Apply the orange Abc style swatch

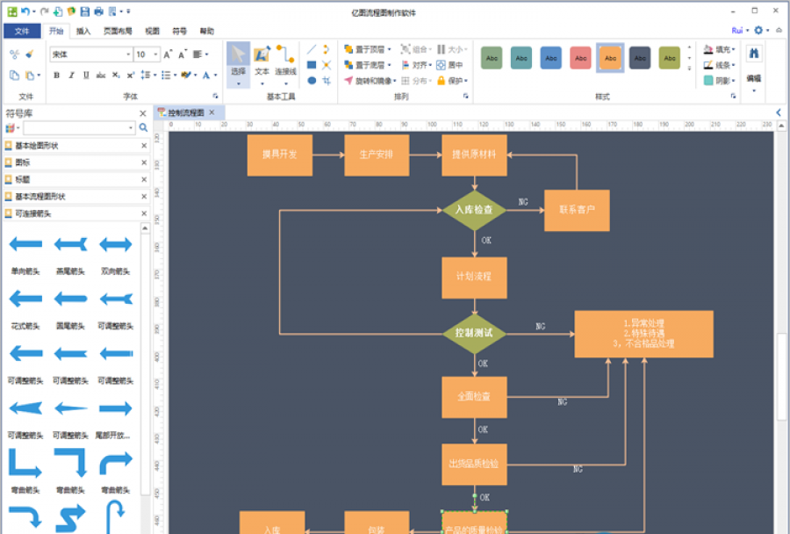coord(609,58)
